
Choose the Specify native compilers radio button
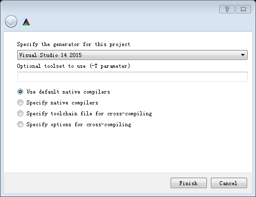coord(20,102)
